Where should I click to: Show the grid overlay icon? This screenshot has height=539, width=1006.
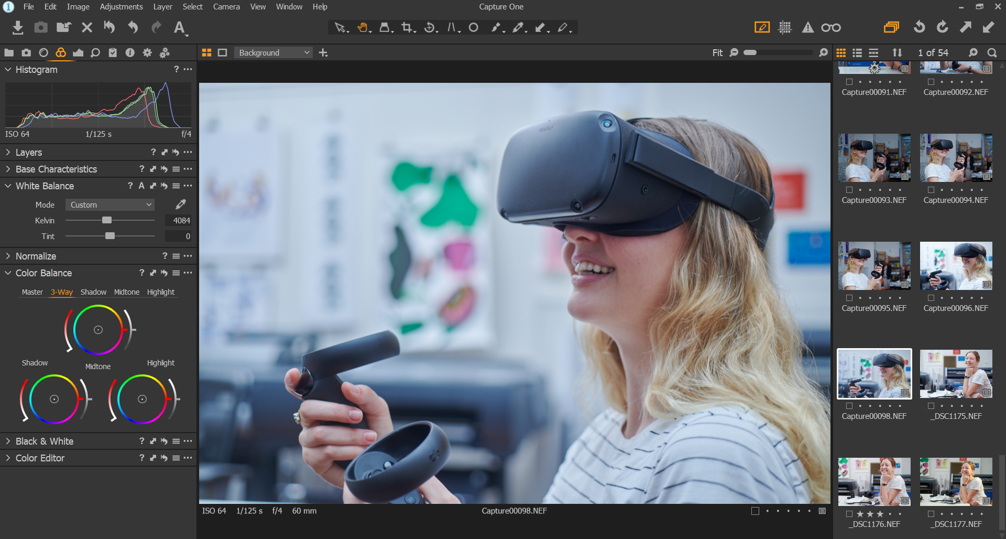[x=785, y=27]
